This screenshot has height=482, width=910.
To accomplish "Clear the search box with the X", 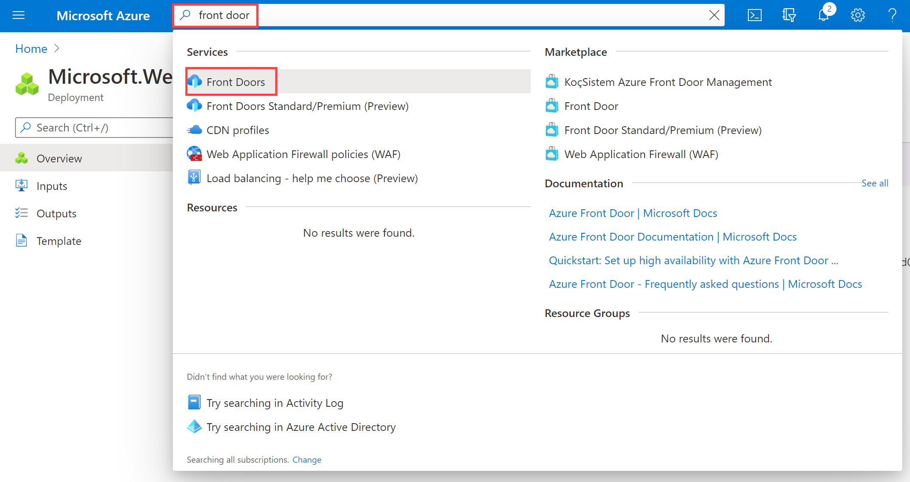I will [714, 15].
